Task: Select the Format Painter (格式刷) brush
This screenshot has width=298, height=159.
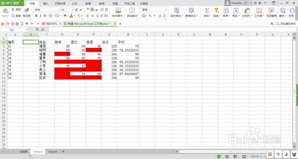Action: click(x=27, y=10)
